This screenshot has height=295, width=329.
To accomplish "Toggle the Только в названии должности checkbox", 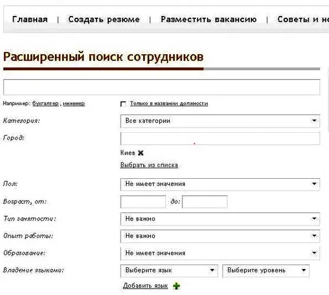I will (x=123, y=104).
